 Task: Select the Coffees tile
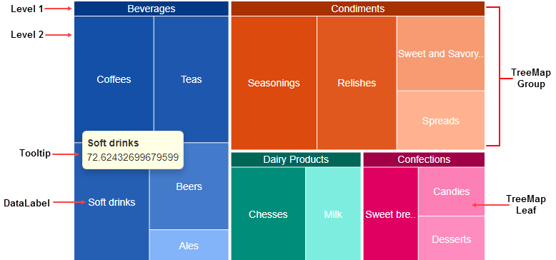pyautogui.click(x=114, y=79)
